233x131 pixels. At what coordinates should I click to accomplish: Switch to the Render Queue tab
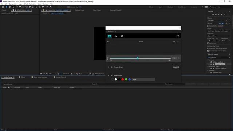coord(8,77)
